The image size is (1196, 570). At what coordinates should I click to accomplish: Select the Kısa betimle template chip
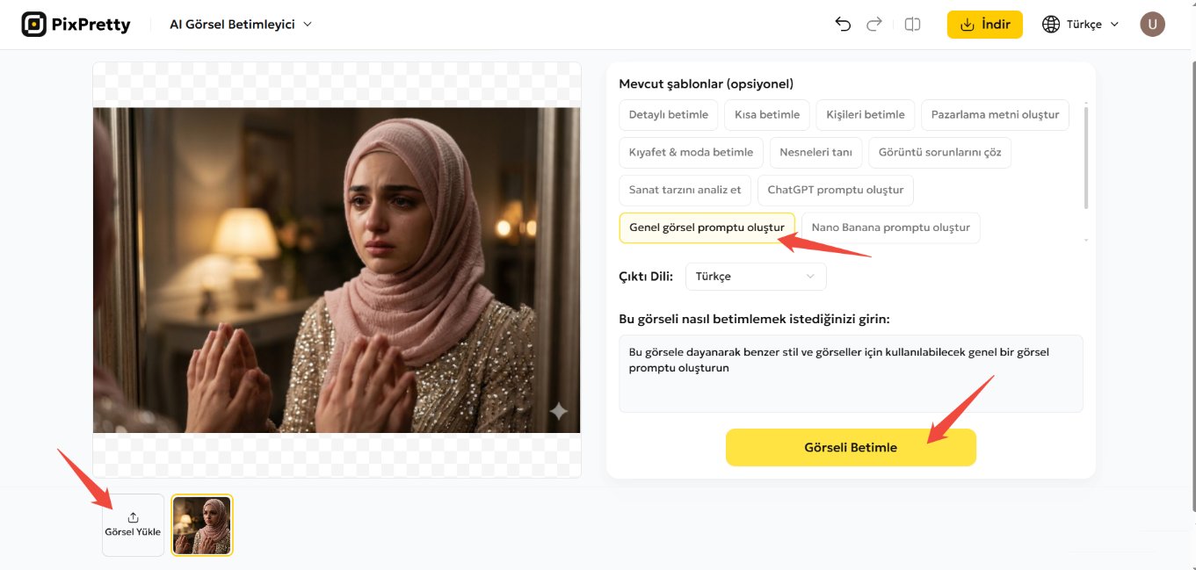(766, 114)
